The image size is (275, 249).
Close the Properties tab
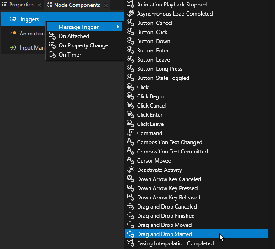click(39, 5)
